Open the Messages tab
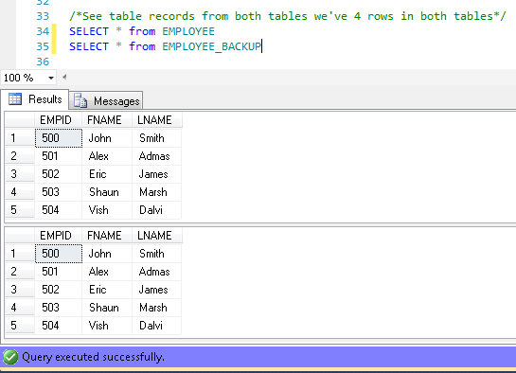Image resolution: width=516 pixels, height=373 pixels. click(106, 100)
